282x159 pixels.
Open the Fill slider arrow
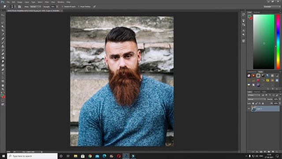click(x=280, y=103)
